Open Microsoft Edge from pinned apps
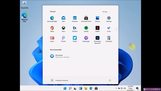Screen dimensions: 161x91 click(x=52, y=19)
